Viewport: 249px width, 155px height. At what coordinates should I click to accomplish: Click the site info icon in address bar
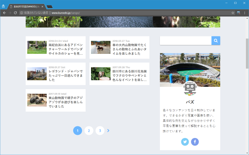point(21,13)
